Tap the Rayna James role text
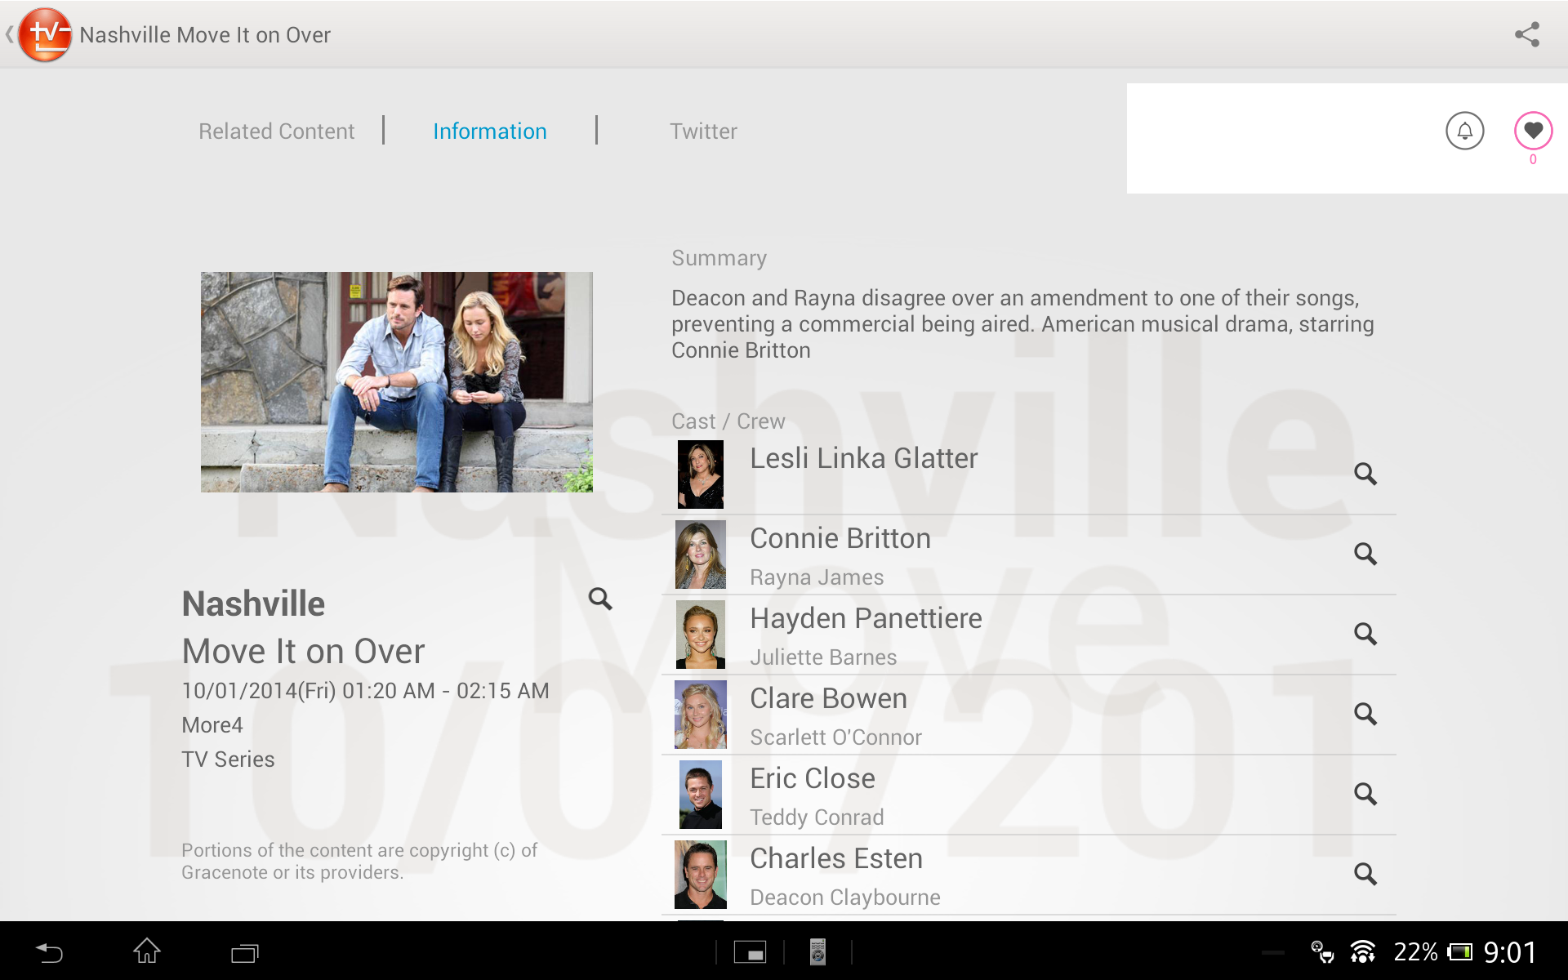The image size is (1568, 980). (817, 577)
